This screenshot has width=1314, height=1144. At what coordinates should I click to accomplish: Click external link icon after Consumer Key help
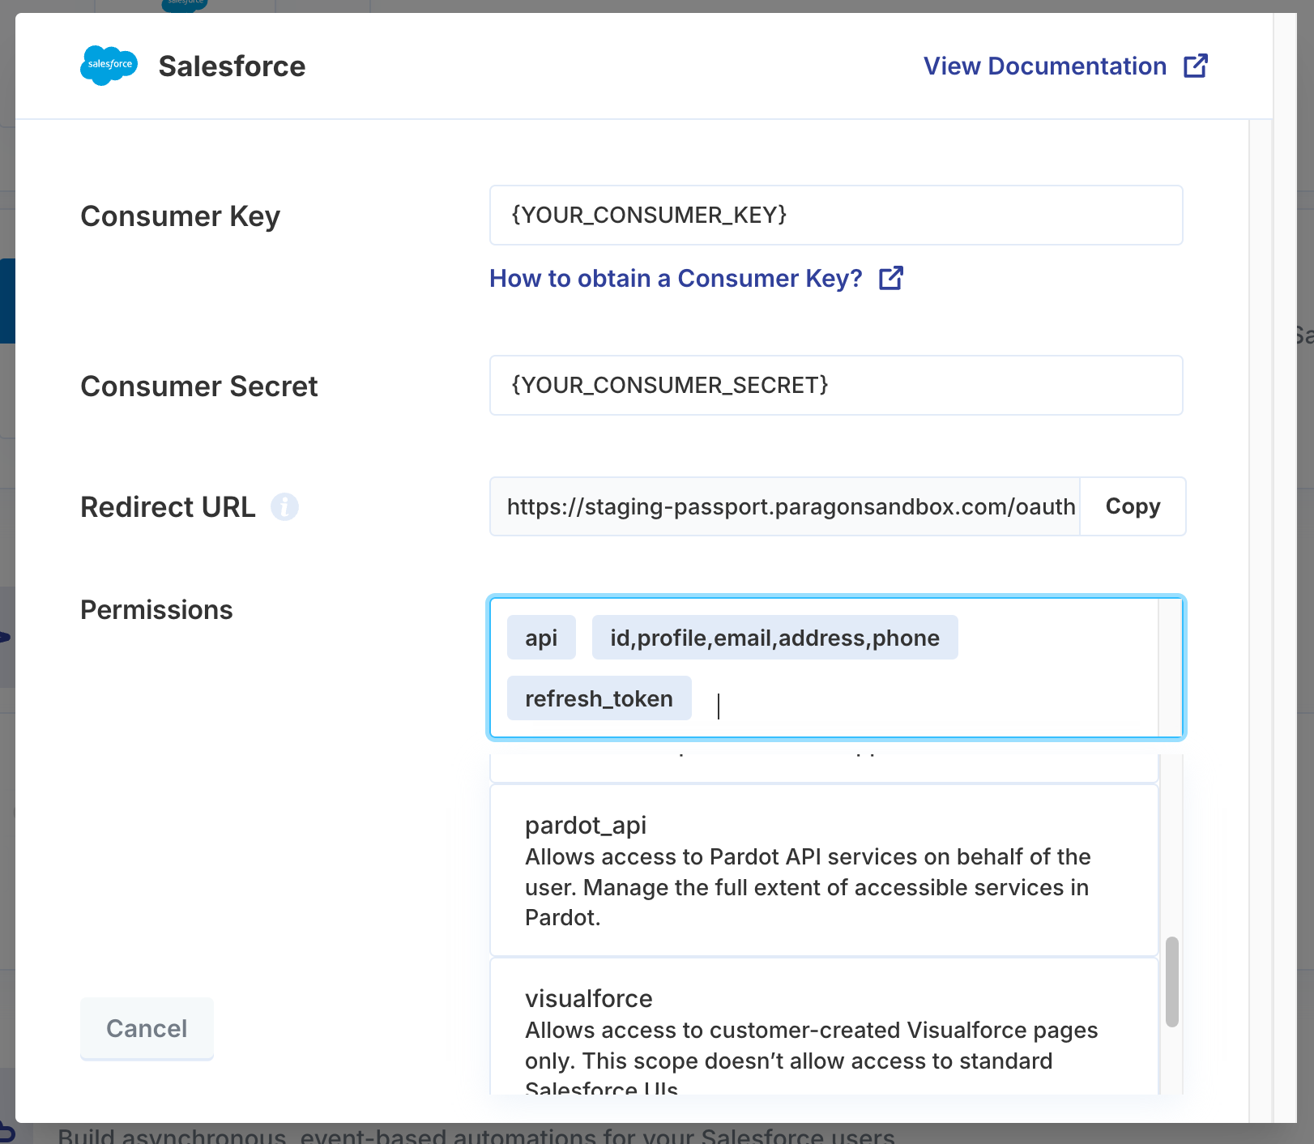pyautogui.click(x=891, y=278)
